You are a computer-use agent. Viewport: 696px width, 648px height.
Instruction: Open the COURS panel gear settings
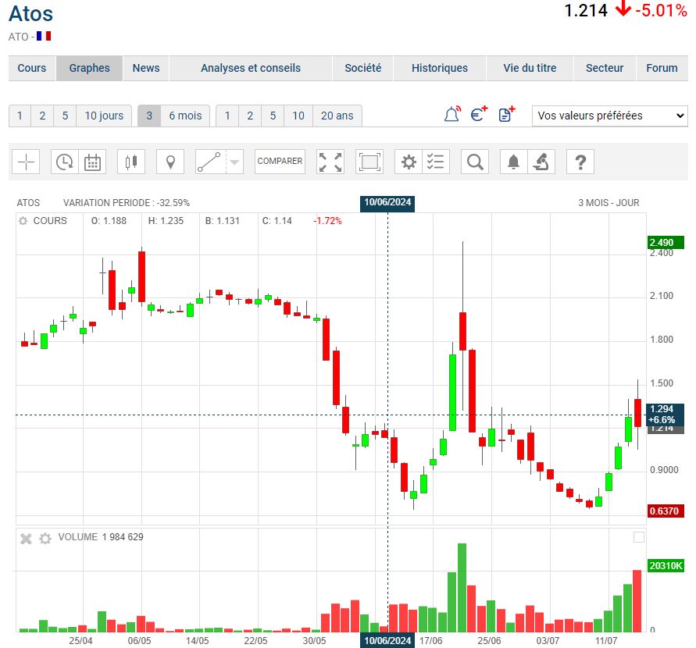23,220
